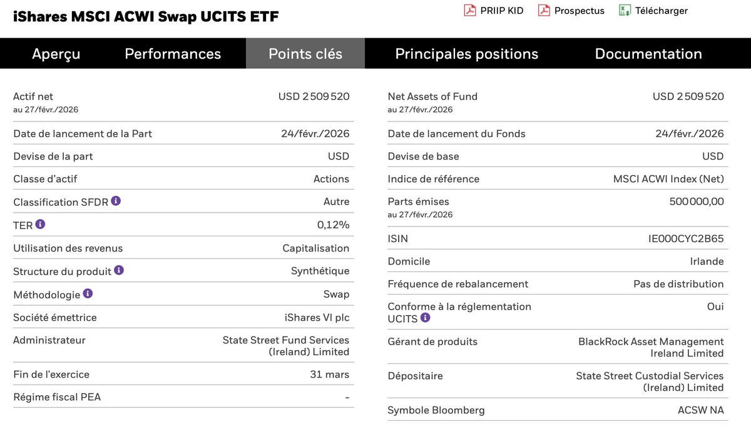751x434 pixels.
Task: Open the UCITS regulation info icon
Action: point(425,318)
